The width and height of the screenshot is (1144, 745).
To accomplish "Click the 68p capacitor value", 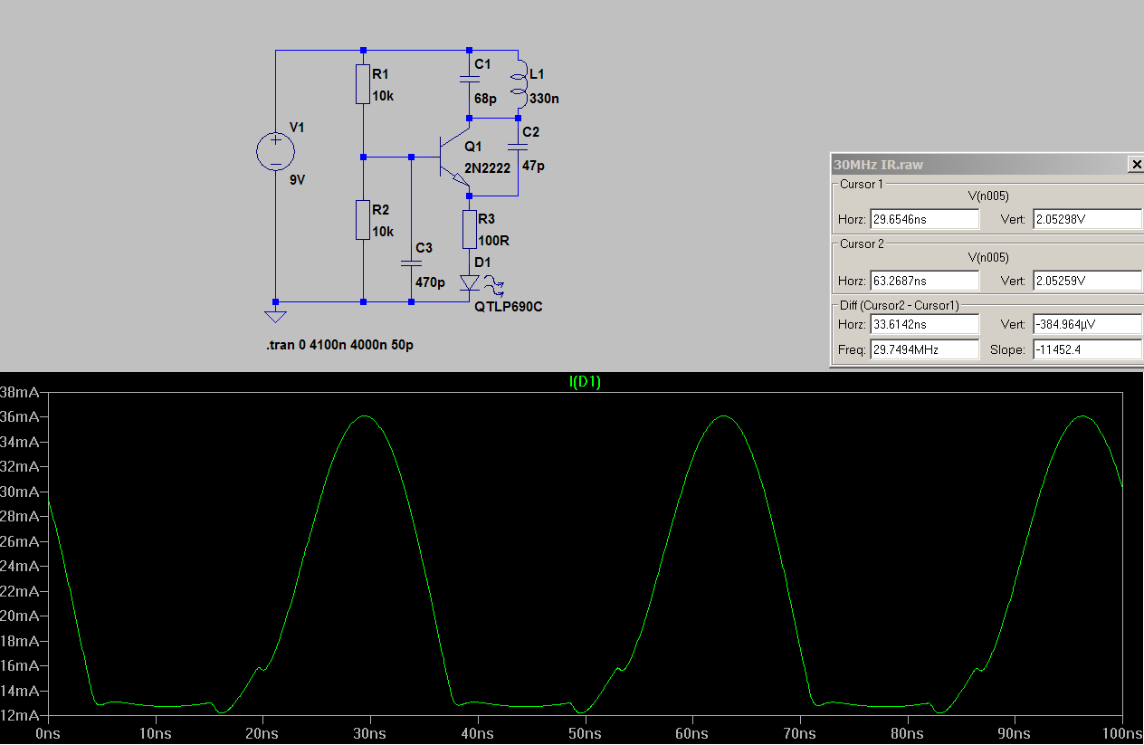I will [485, 98].
